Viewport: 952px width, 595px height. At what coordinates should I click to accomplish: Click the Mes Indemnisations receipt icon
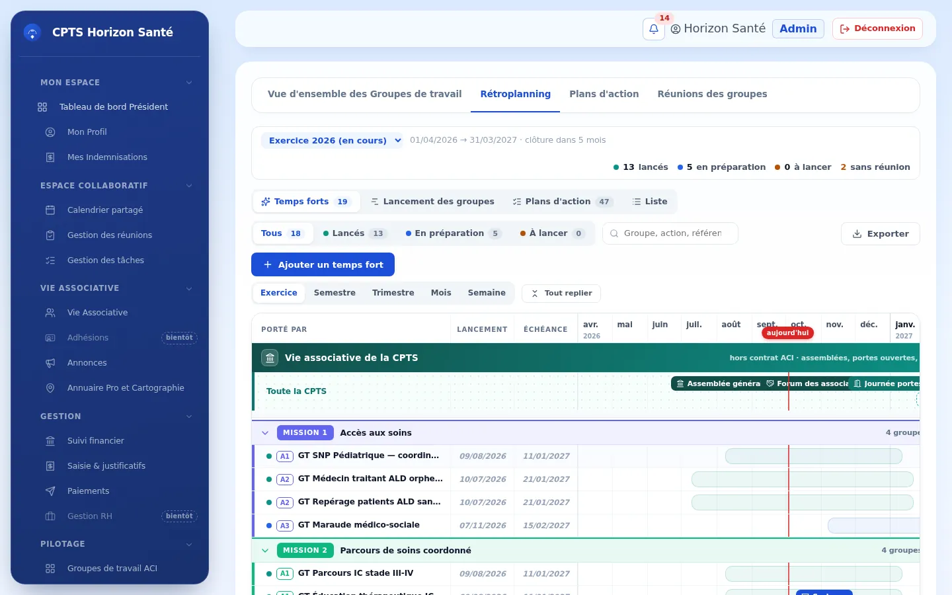tap(50, 157)
